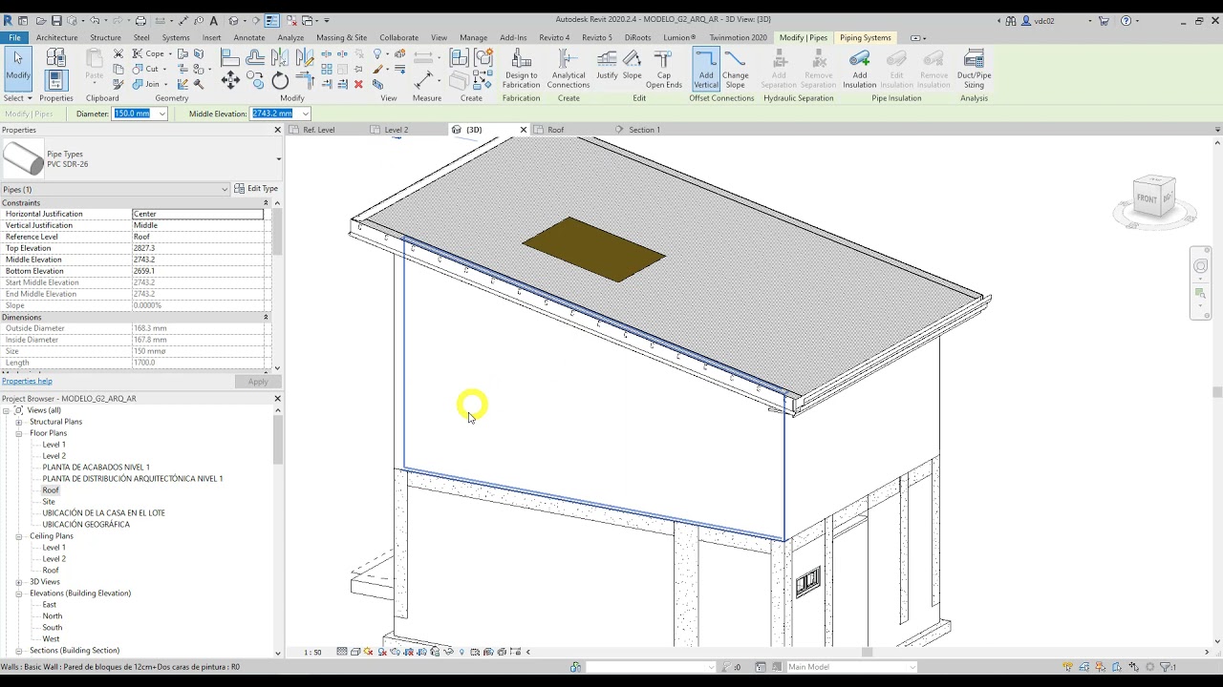This screenshot has width=1223, height=687.
Task: Open the Systems ribbon tab
Action: coord(176,37)
